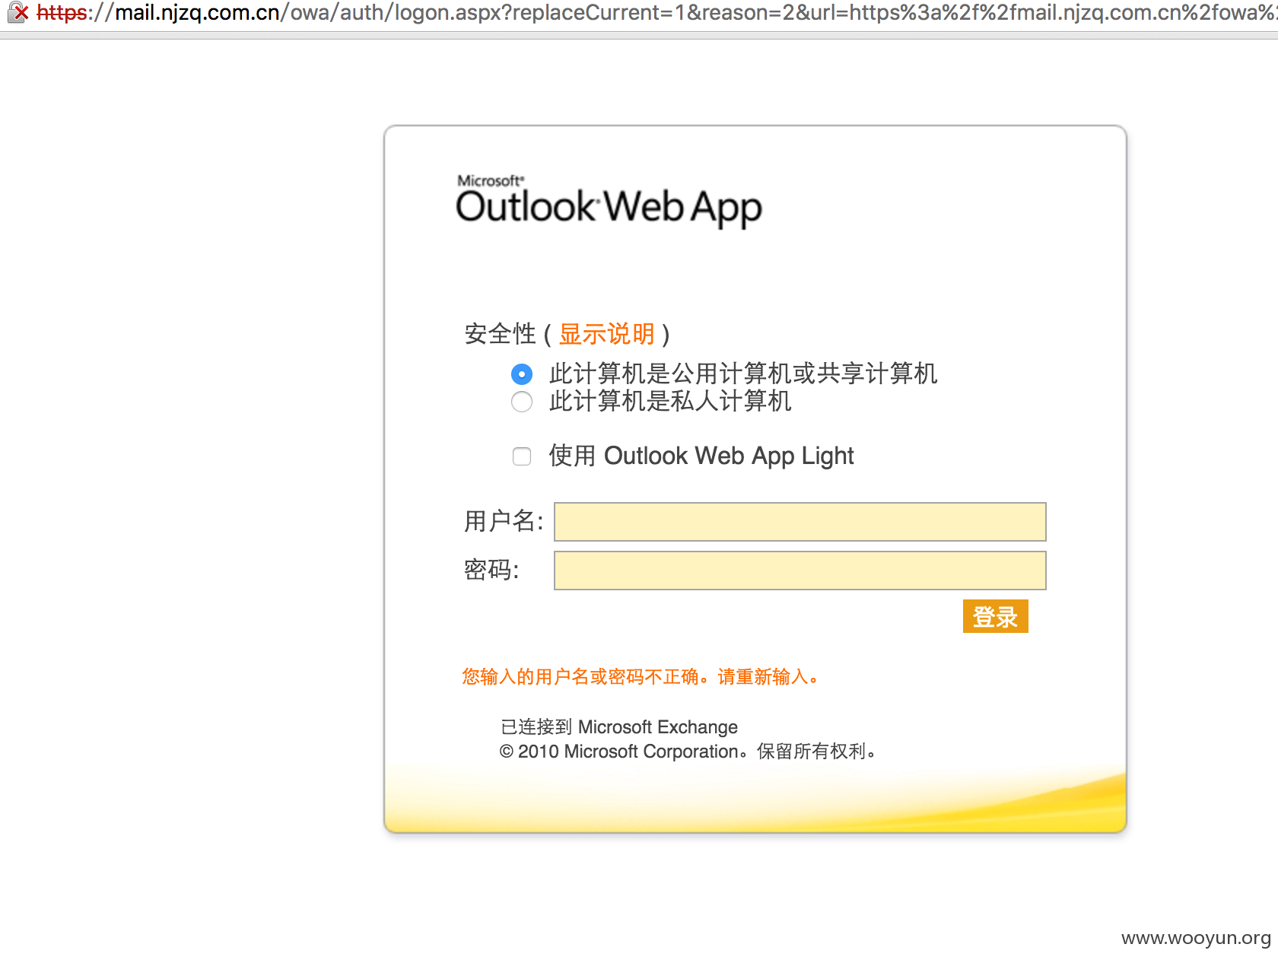Click the orange 登录 login button

pos(995,616)
